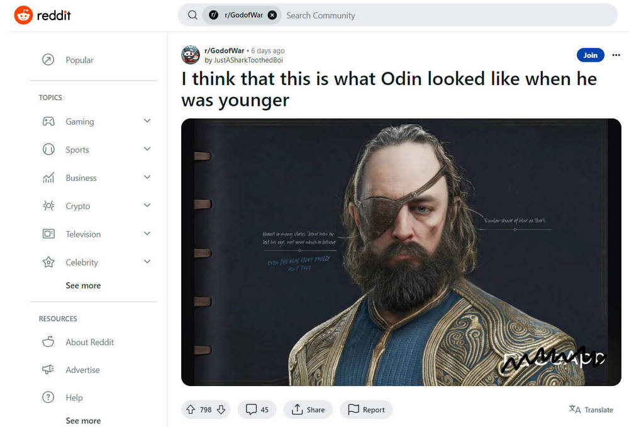Share this post
This screenshot has width=629, height=427.
(308, 409)
